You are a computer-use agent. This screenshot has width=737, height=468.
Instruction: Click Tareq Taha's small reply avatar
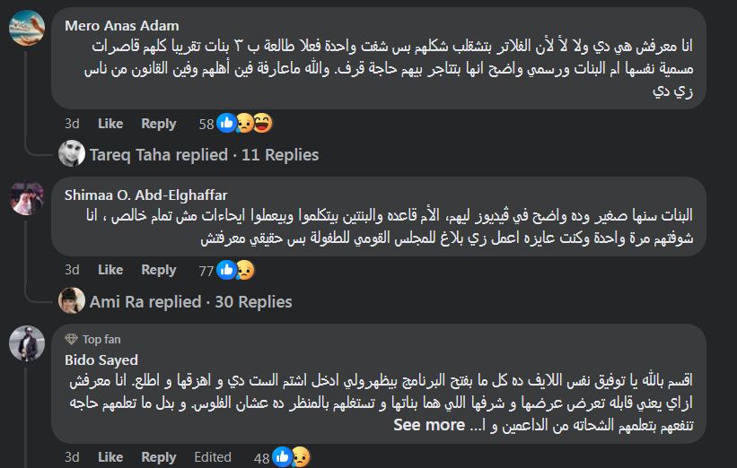(72, 153)
